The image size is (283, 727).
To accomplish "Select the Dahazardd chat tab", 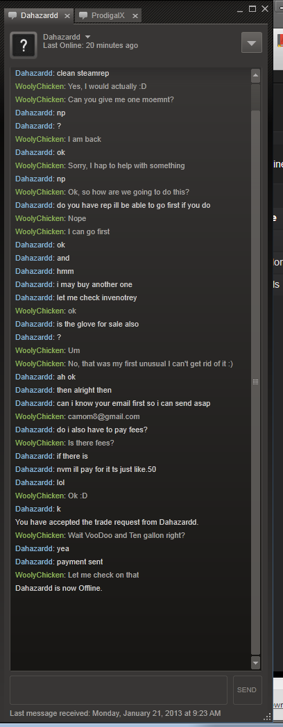I will point(39,16).
